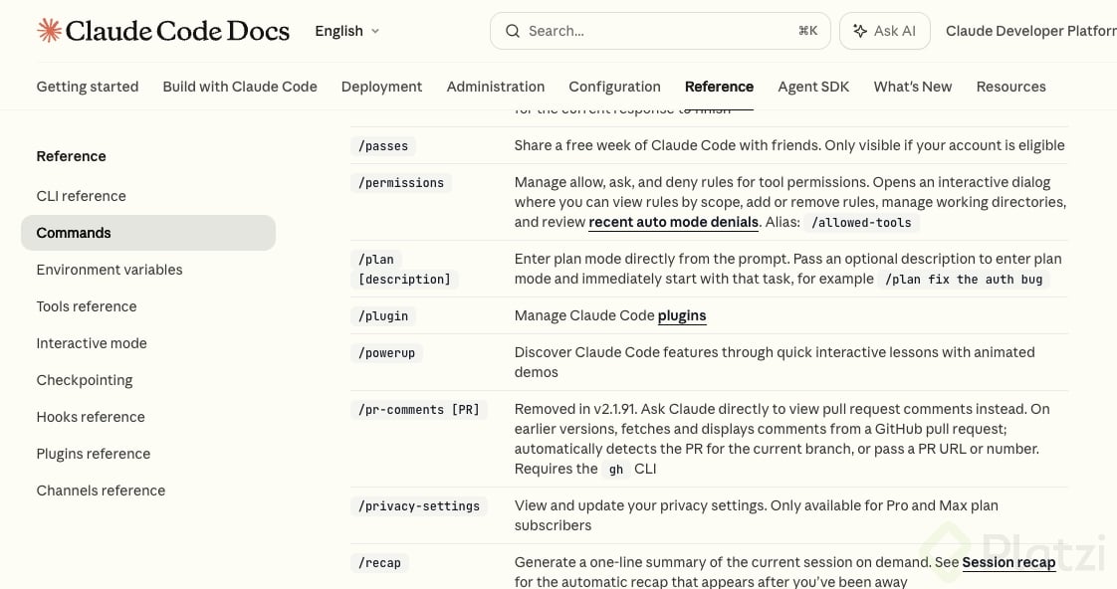
Task: Select Environment variables in sidebar
Action: [x=110, y=270]
